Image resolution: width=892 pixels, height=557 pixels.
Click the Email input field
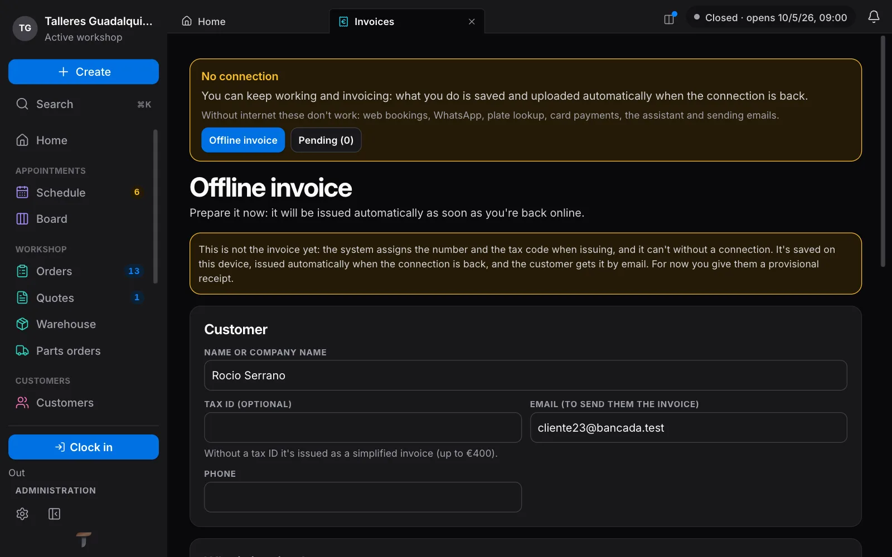(x=689, y=428)
